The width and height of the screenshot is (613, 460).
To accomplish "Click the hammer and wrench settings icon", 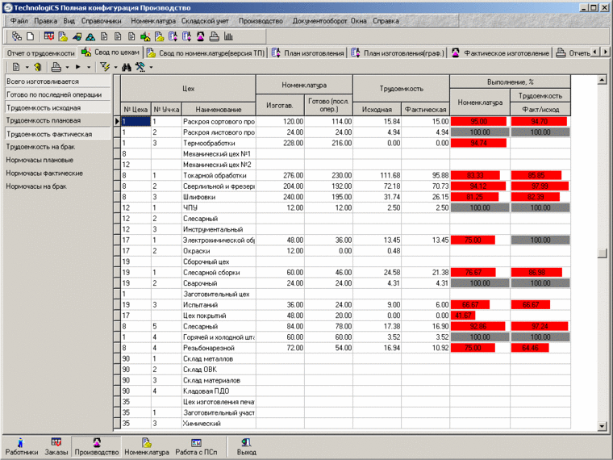I will (x=140, y=67).
